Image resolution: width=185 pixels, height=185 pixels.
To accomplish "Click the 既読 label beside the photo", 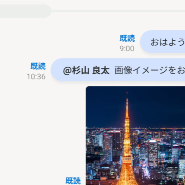I will tap(73, 181).
